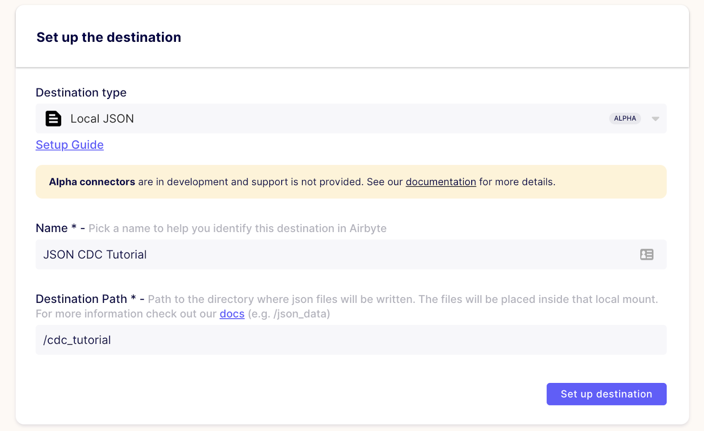Click the /cdc_tutorial path value
The image size is (704, 431).
point(77,340)
